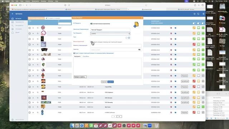
Task: Click the trash icon in app header
Action: coord(204,14)
